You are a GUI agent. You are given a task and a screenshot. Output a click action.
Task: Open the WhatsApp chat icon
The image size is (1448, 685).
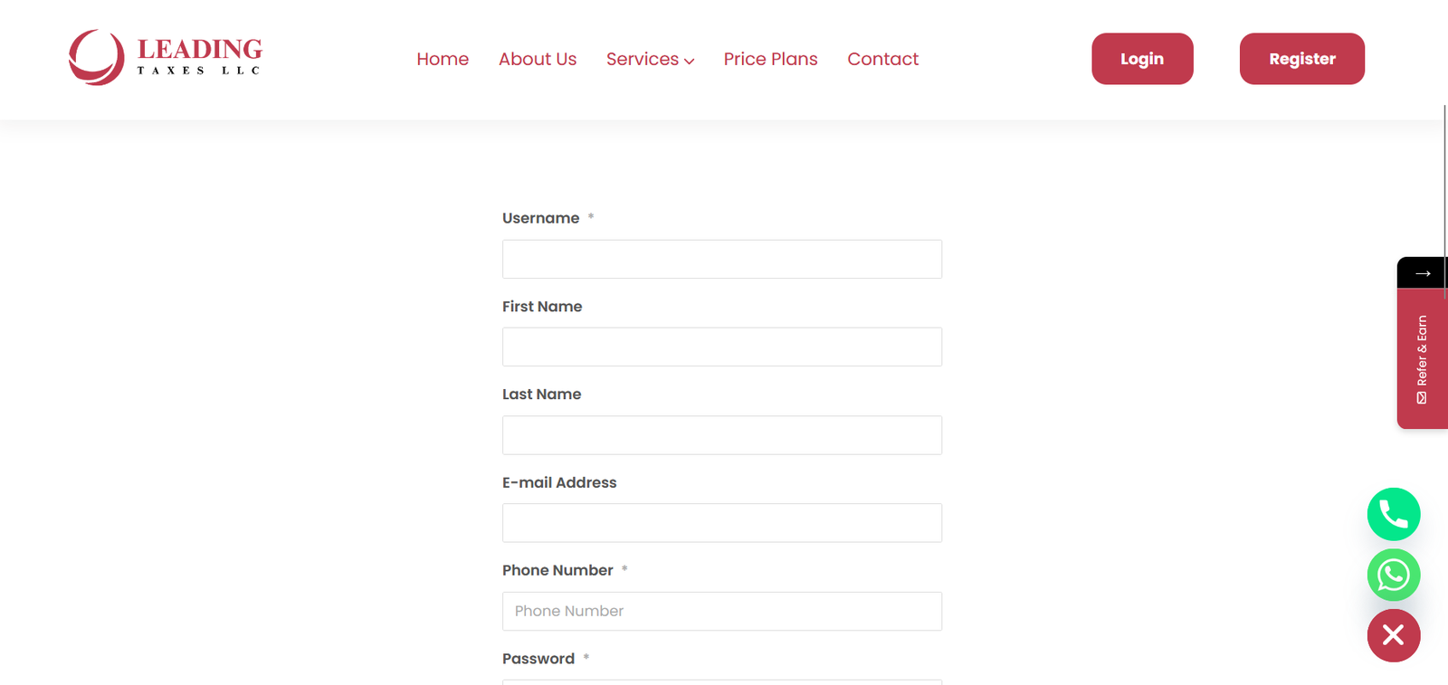(x=1393, y=576)
